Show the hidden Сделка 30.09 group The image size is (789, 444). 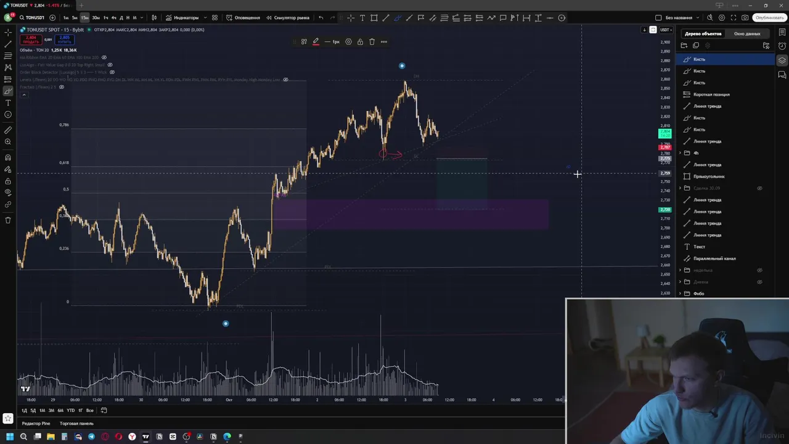[759, 188]
